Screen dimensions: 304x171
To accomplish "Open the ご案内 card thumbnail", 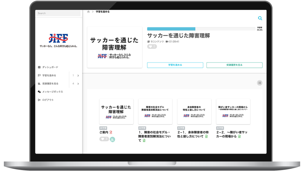I will (x=116, y=112).
